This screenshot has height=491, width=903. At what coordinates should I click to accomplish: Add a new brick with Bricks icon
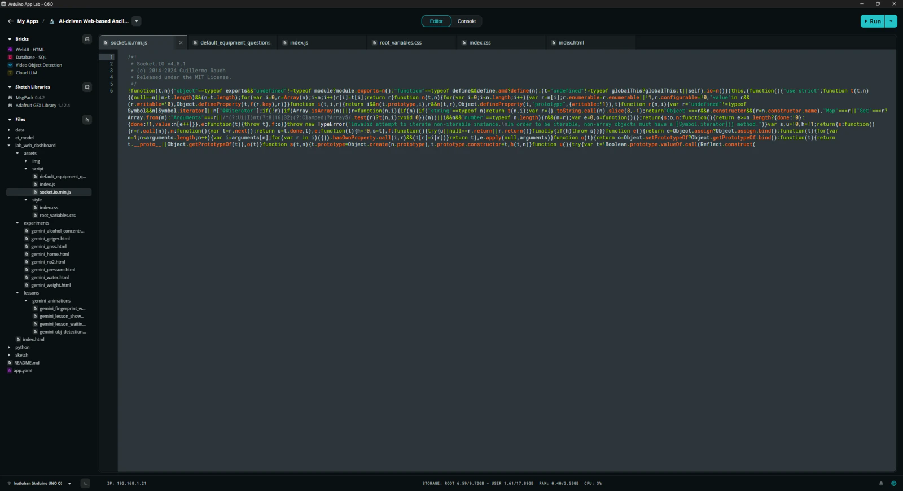(87, 39)
